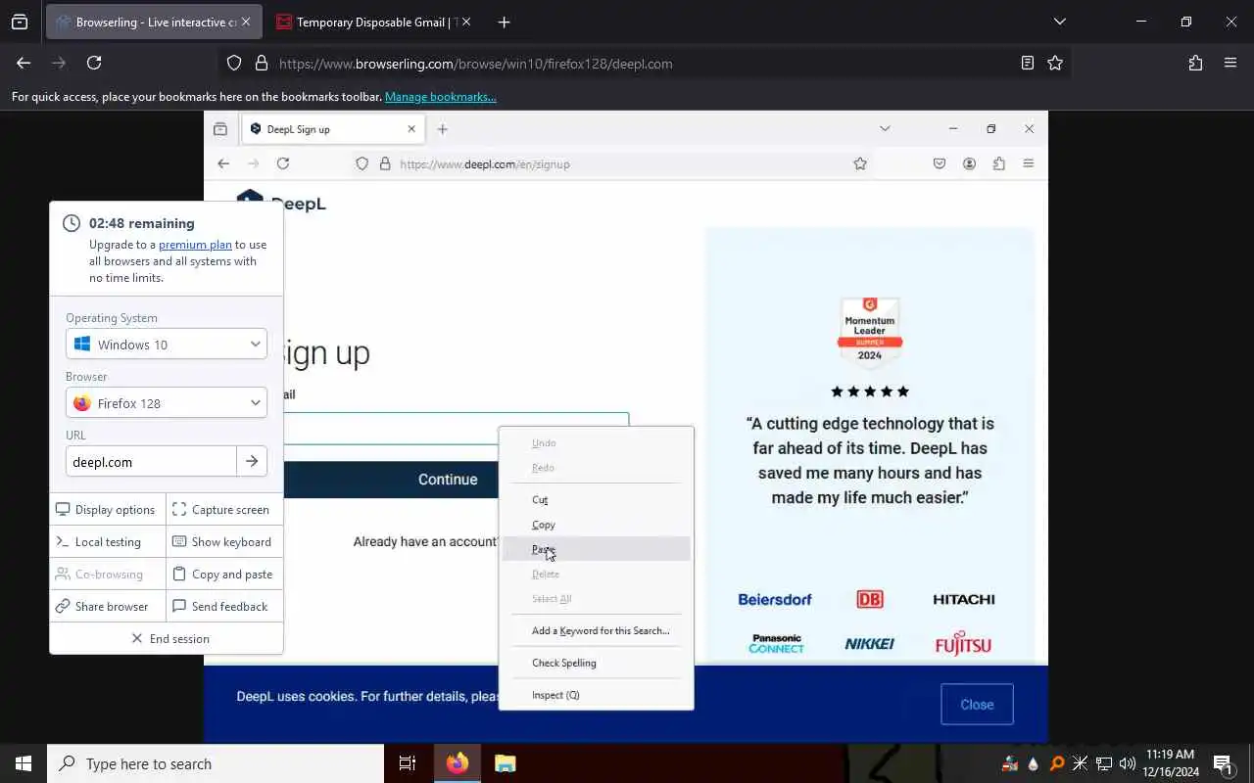Reload the inner DeepL Sign up page
This screenshot has width=1254, height=783.
283,163
